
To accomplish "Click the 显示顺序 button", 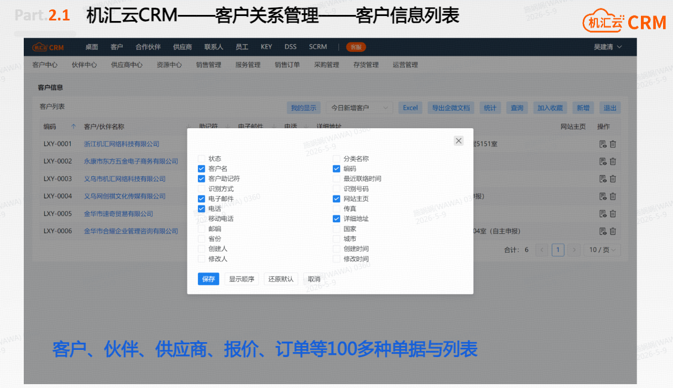I will coord(242,279).
